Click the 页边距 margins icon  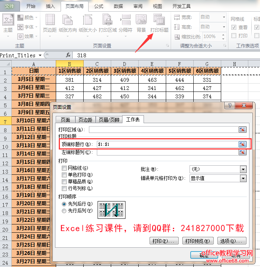tap(50, 20)
